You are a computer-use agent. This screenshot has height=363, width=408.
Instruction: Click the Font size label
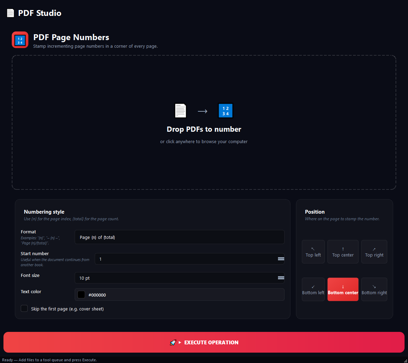pos(30,275)
